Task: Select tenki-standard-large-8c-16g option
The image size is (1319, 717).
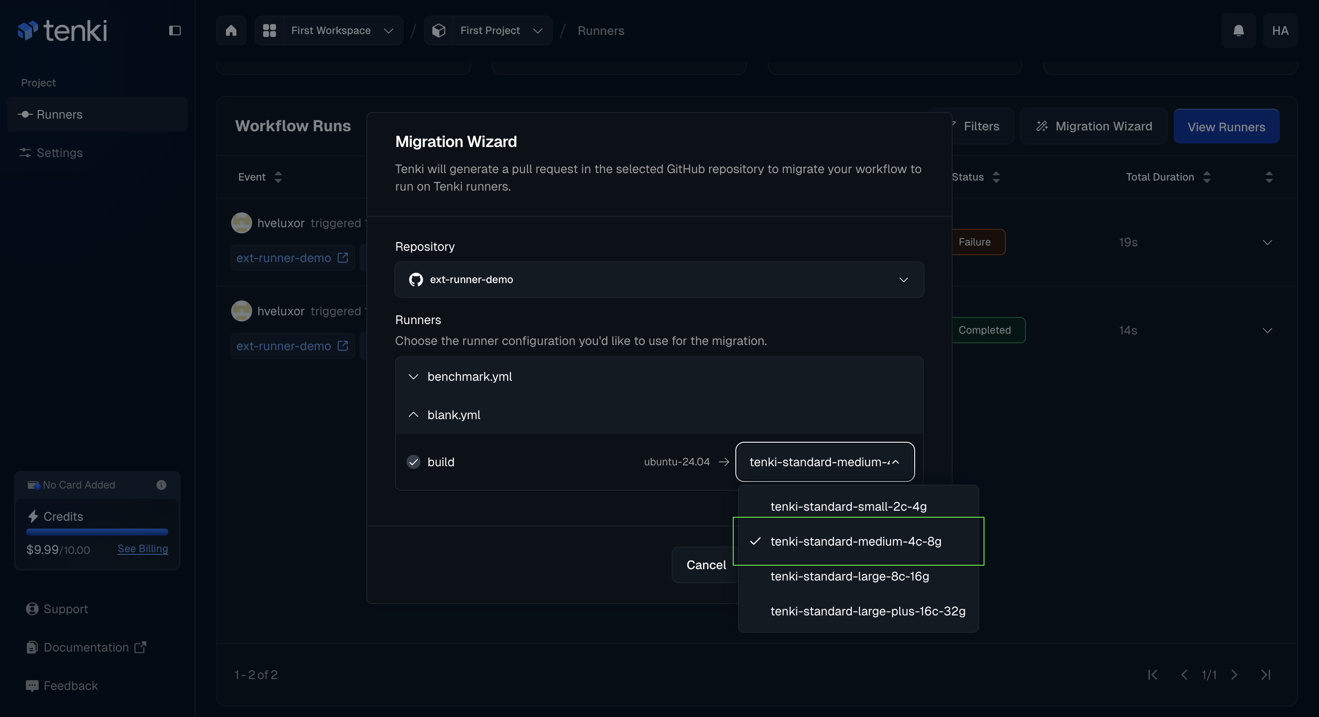Action: (858, 576)
